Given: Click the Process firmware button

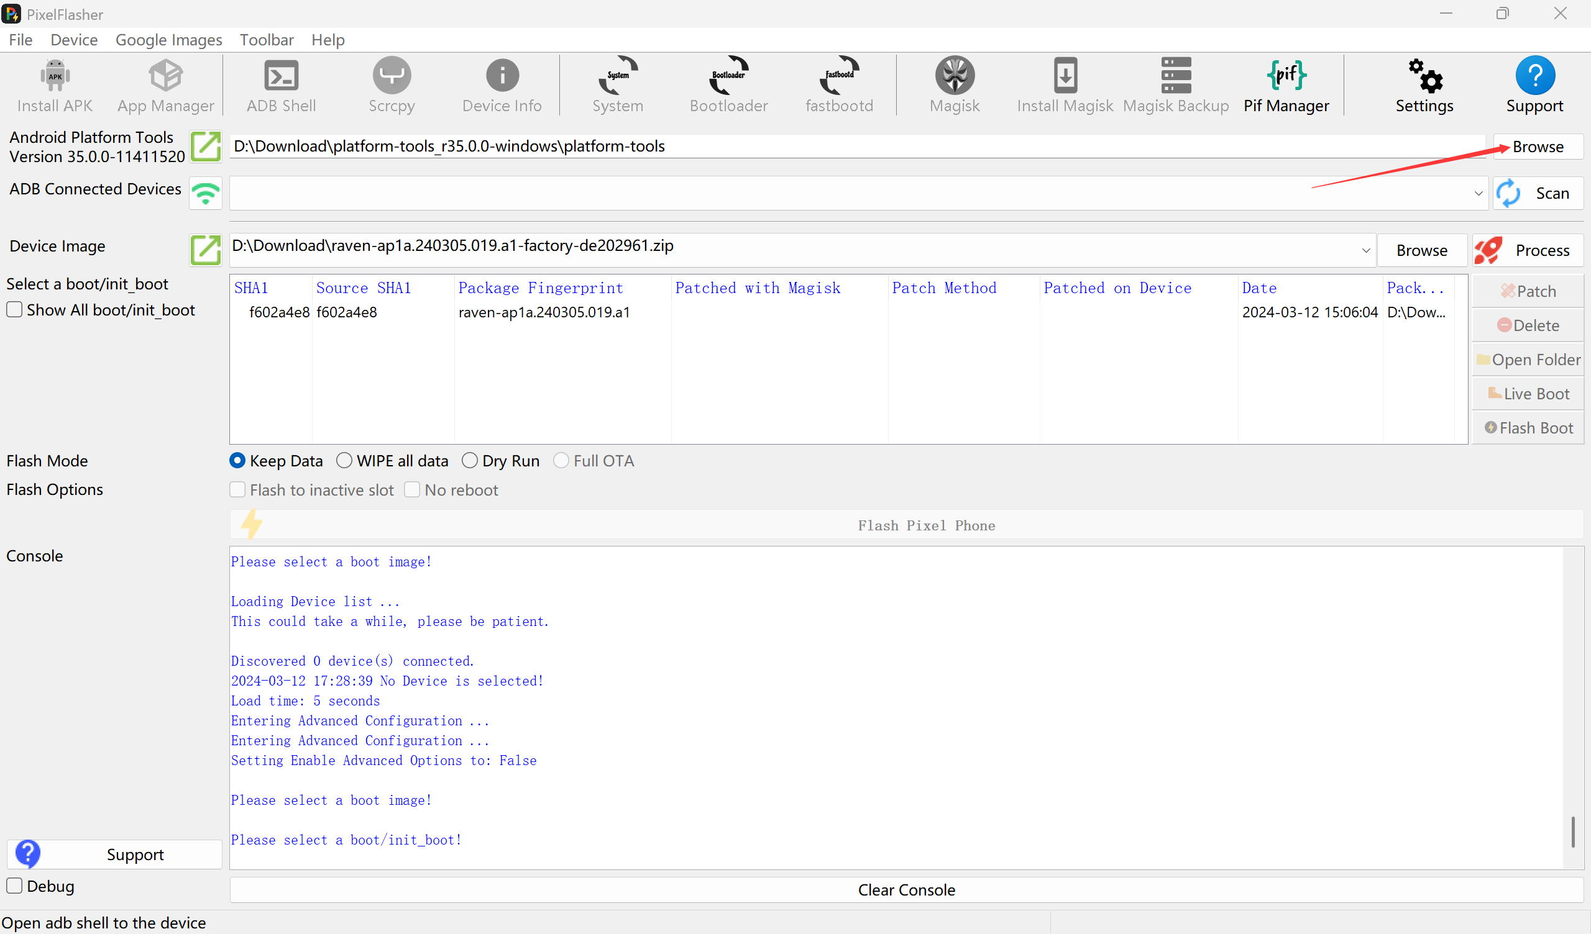Looking at the screenshot, I should (1528, 250).
